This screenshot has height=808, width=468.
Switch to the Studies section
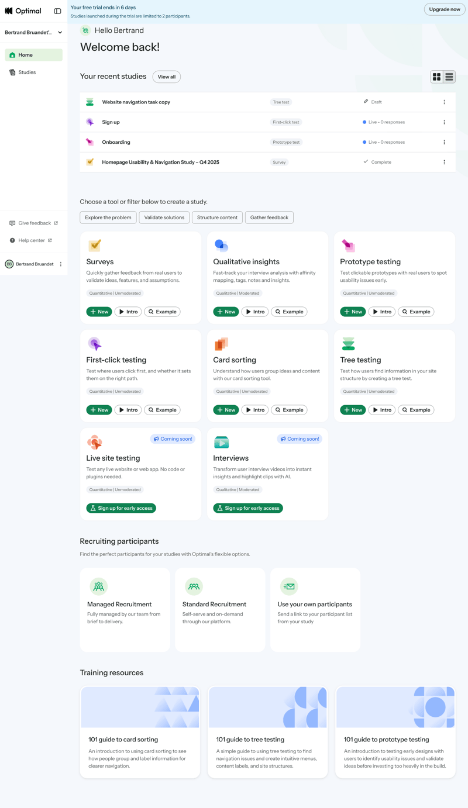(x=26, y=72)
